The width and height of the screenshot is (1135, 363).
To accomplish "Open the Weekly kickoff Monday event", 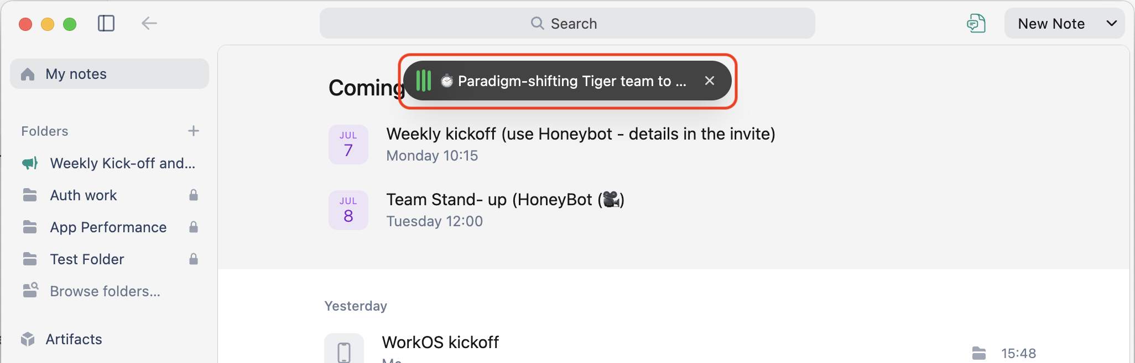I will [x=581, y=145].
